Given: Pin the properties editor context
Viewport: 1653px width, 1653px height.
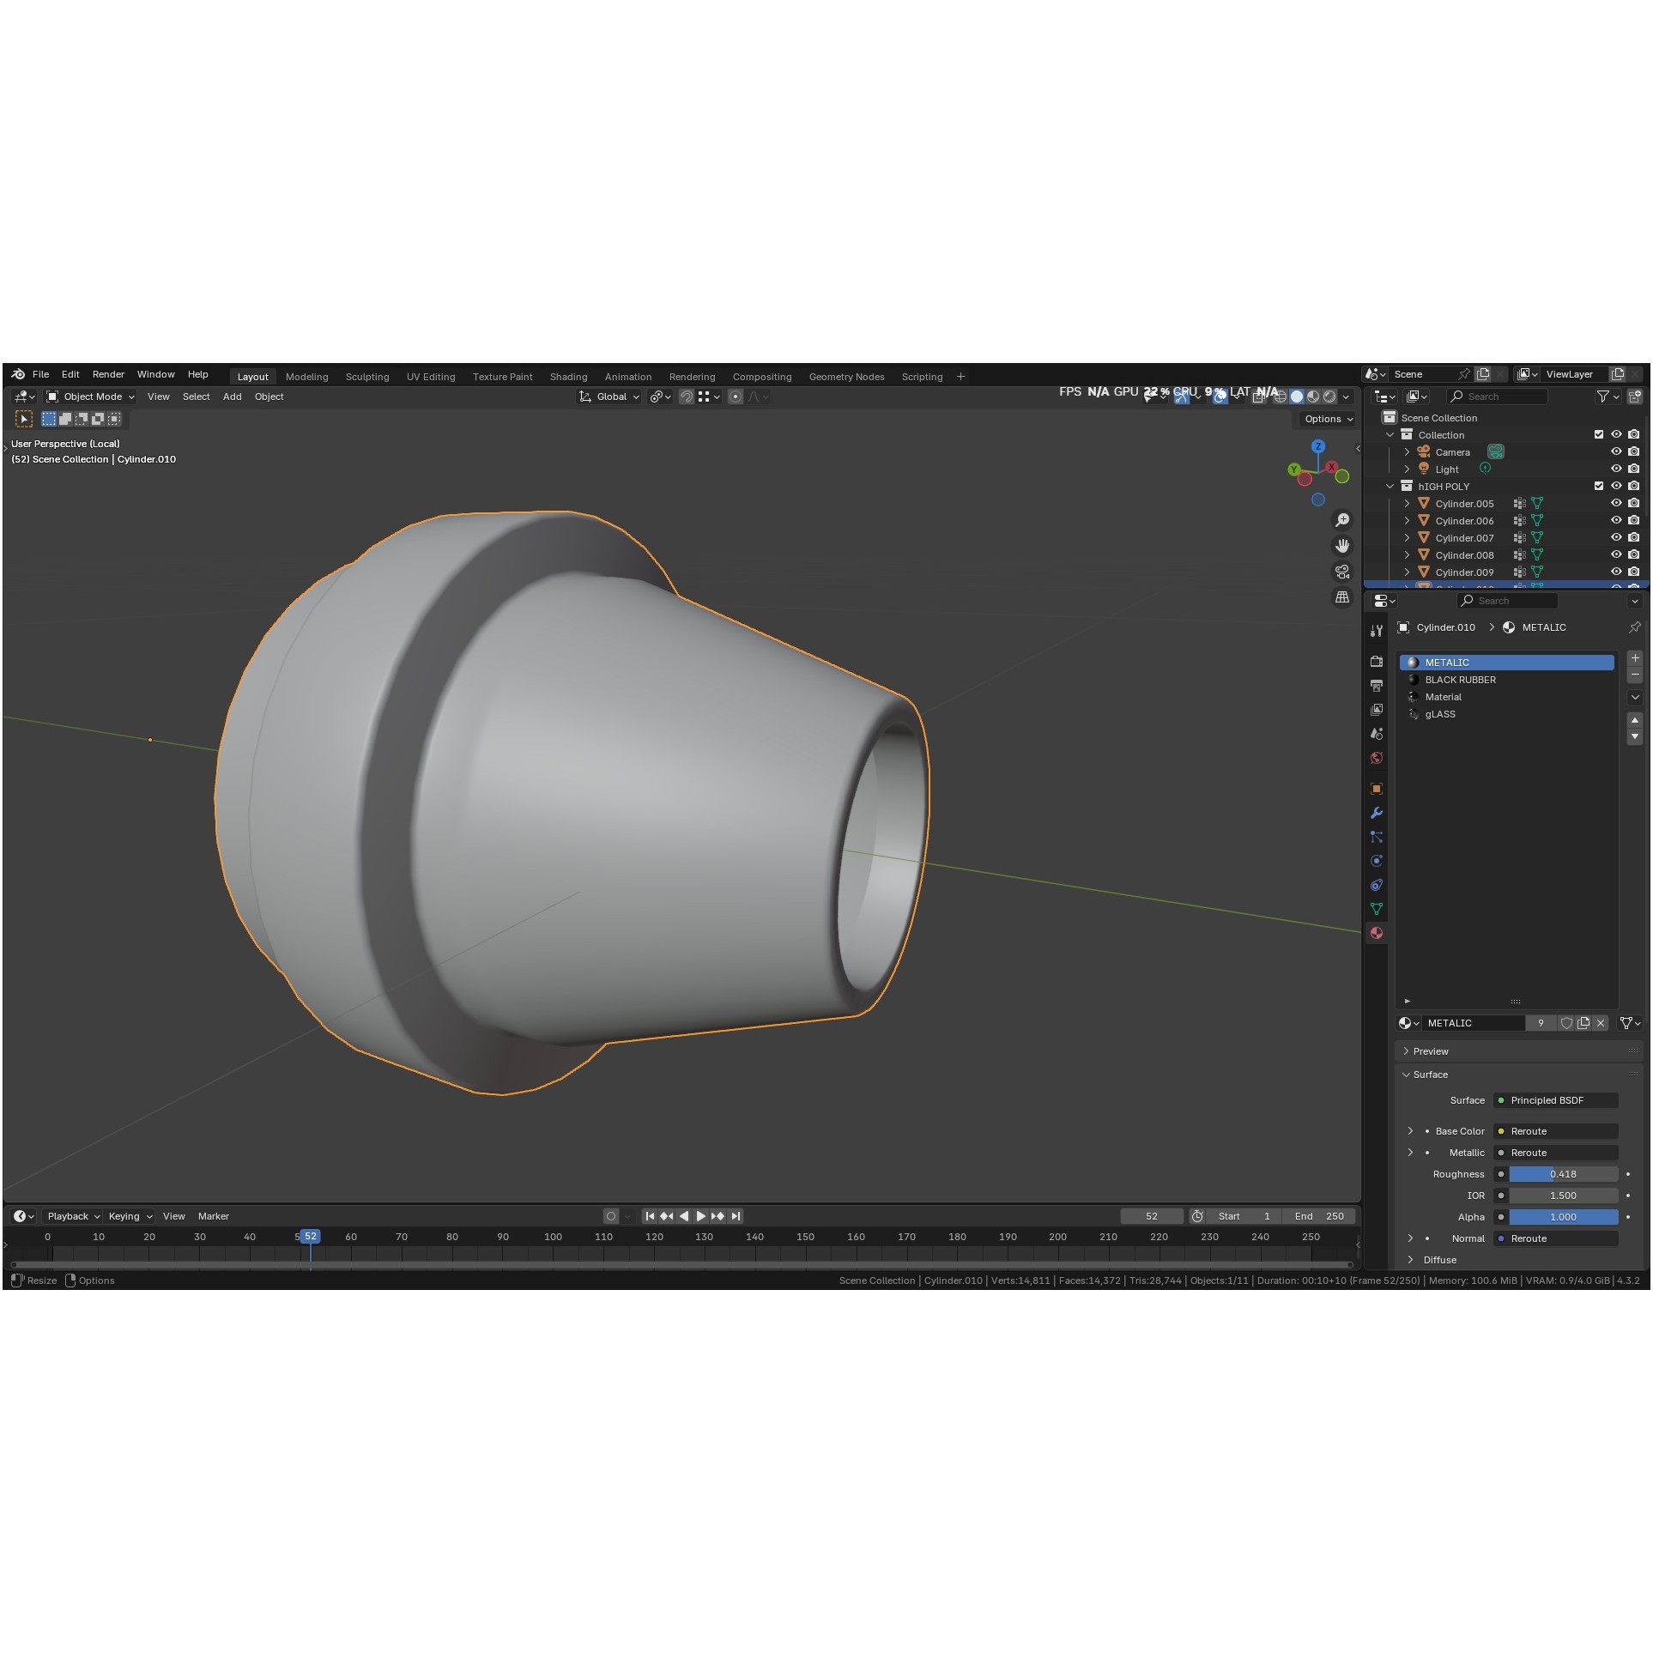Looking at the screenshot, I should [1634, 627].
